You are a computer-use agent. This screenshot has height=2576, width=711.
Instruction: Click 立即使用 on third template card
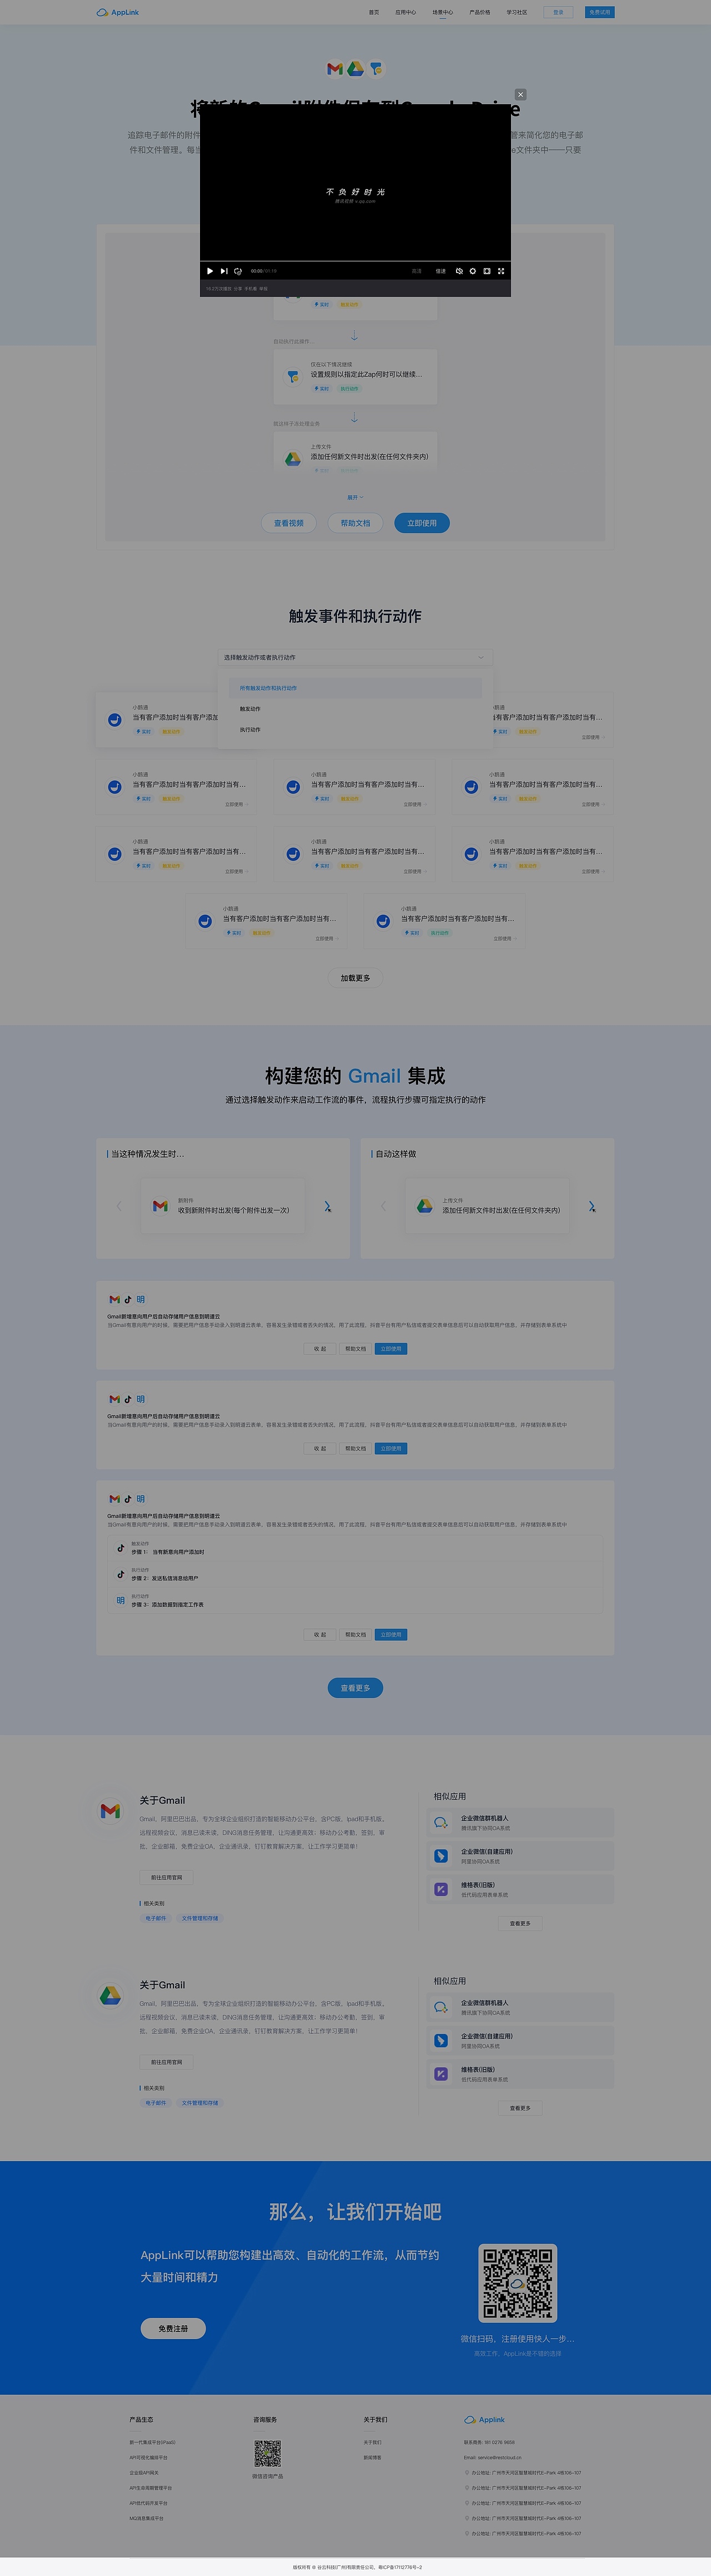pos(392,1635)
